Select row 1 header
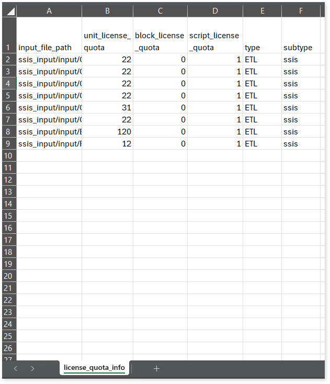This screenshot has width=330, height=384. coord(8,35)
